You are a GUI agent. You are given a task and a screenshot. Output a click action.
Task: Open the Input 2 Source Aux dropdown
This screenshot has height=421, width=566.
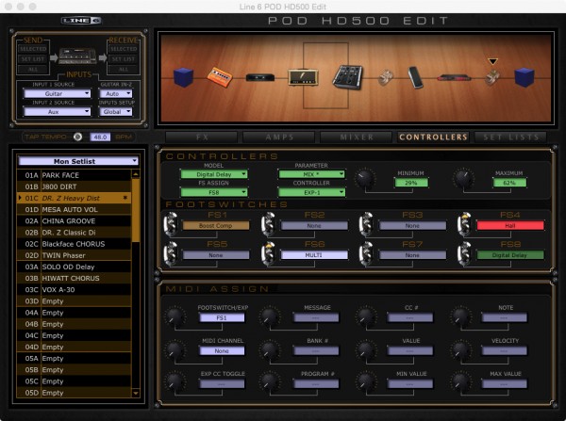click(57, 112)
